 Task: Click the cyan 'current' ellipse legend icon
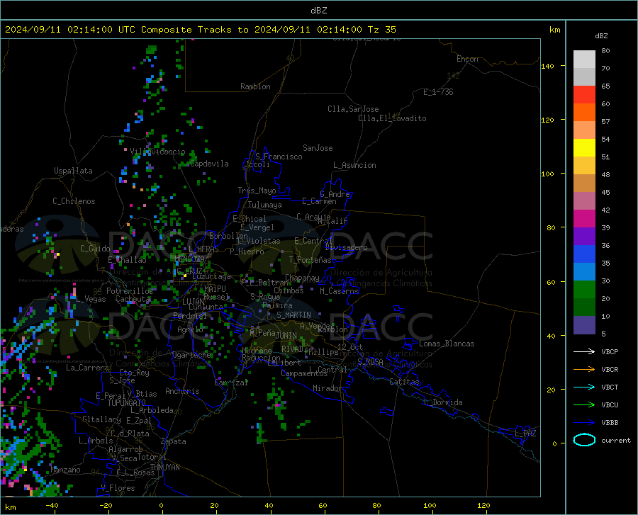click(584, 440)
